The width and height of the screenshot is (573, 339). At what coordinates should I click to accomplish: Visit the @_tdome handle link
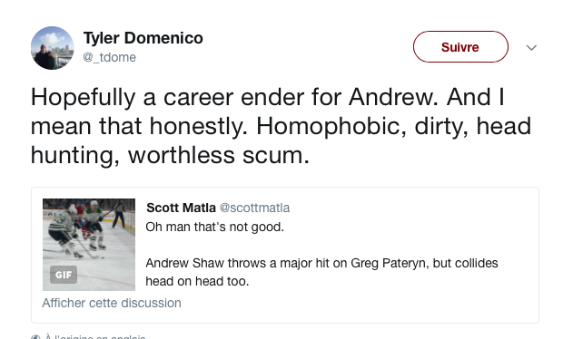point(110,57)
